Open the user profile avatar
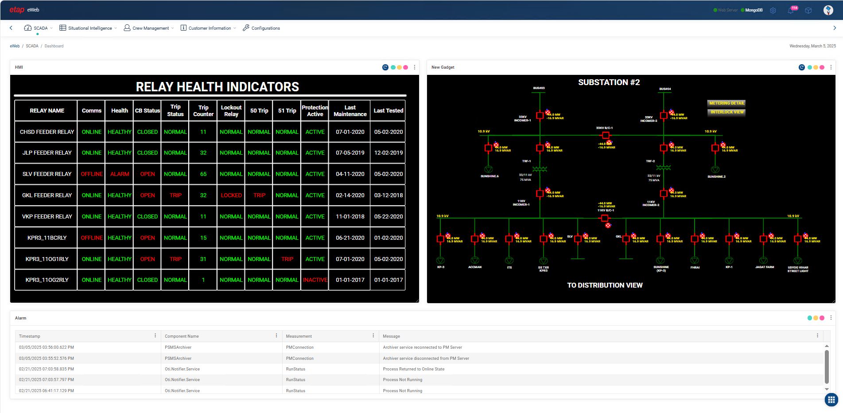Viewport: 843px width, 413px height. pos(828,10)
